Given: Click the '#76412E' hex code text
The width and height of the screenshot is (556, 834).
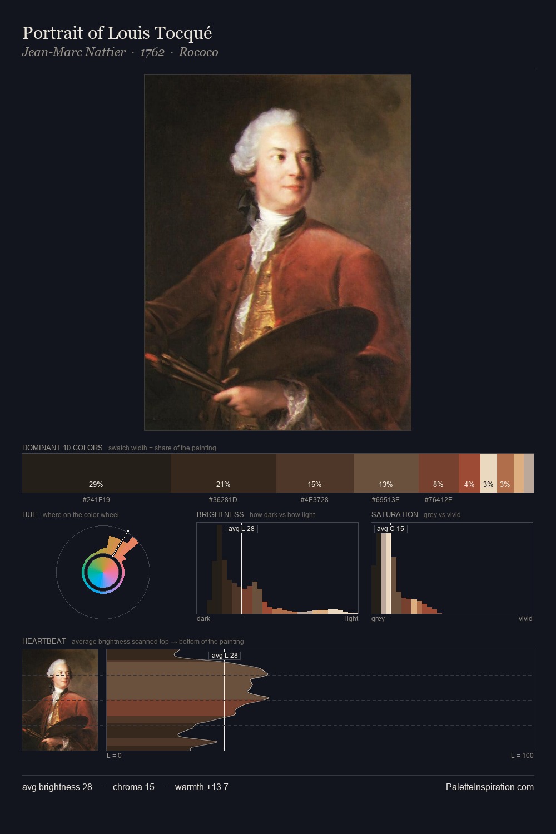Looking at the screenshot, I should [x=439, y=500].
